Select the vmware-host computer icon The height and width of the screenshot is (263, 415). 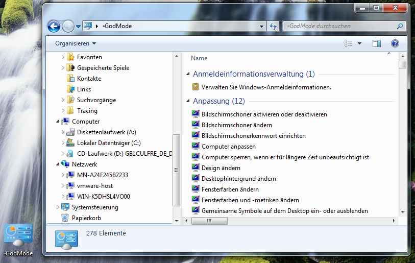coord(70,186)
